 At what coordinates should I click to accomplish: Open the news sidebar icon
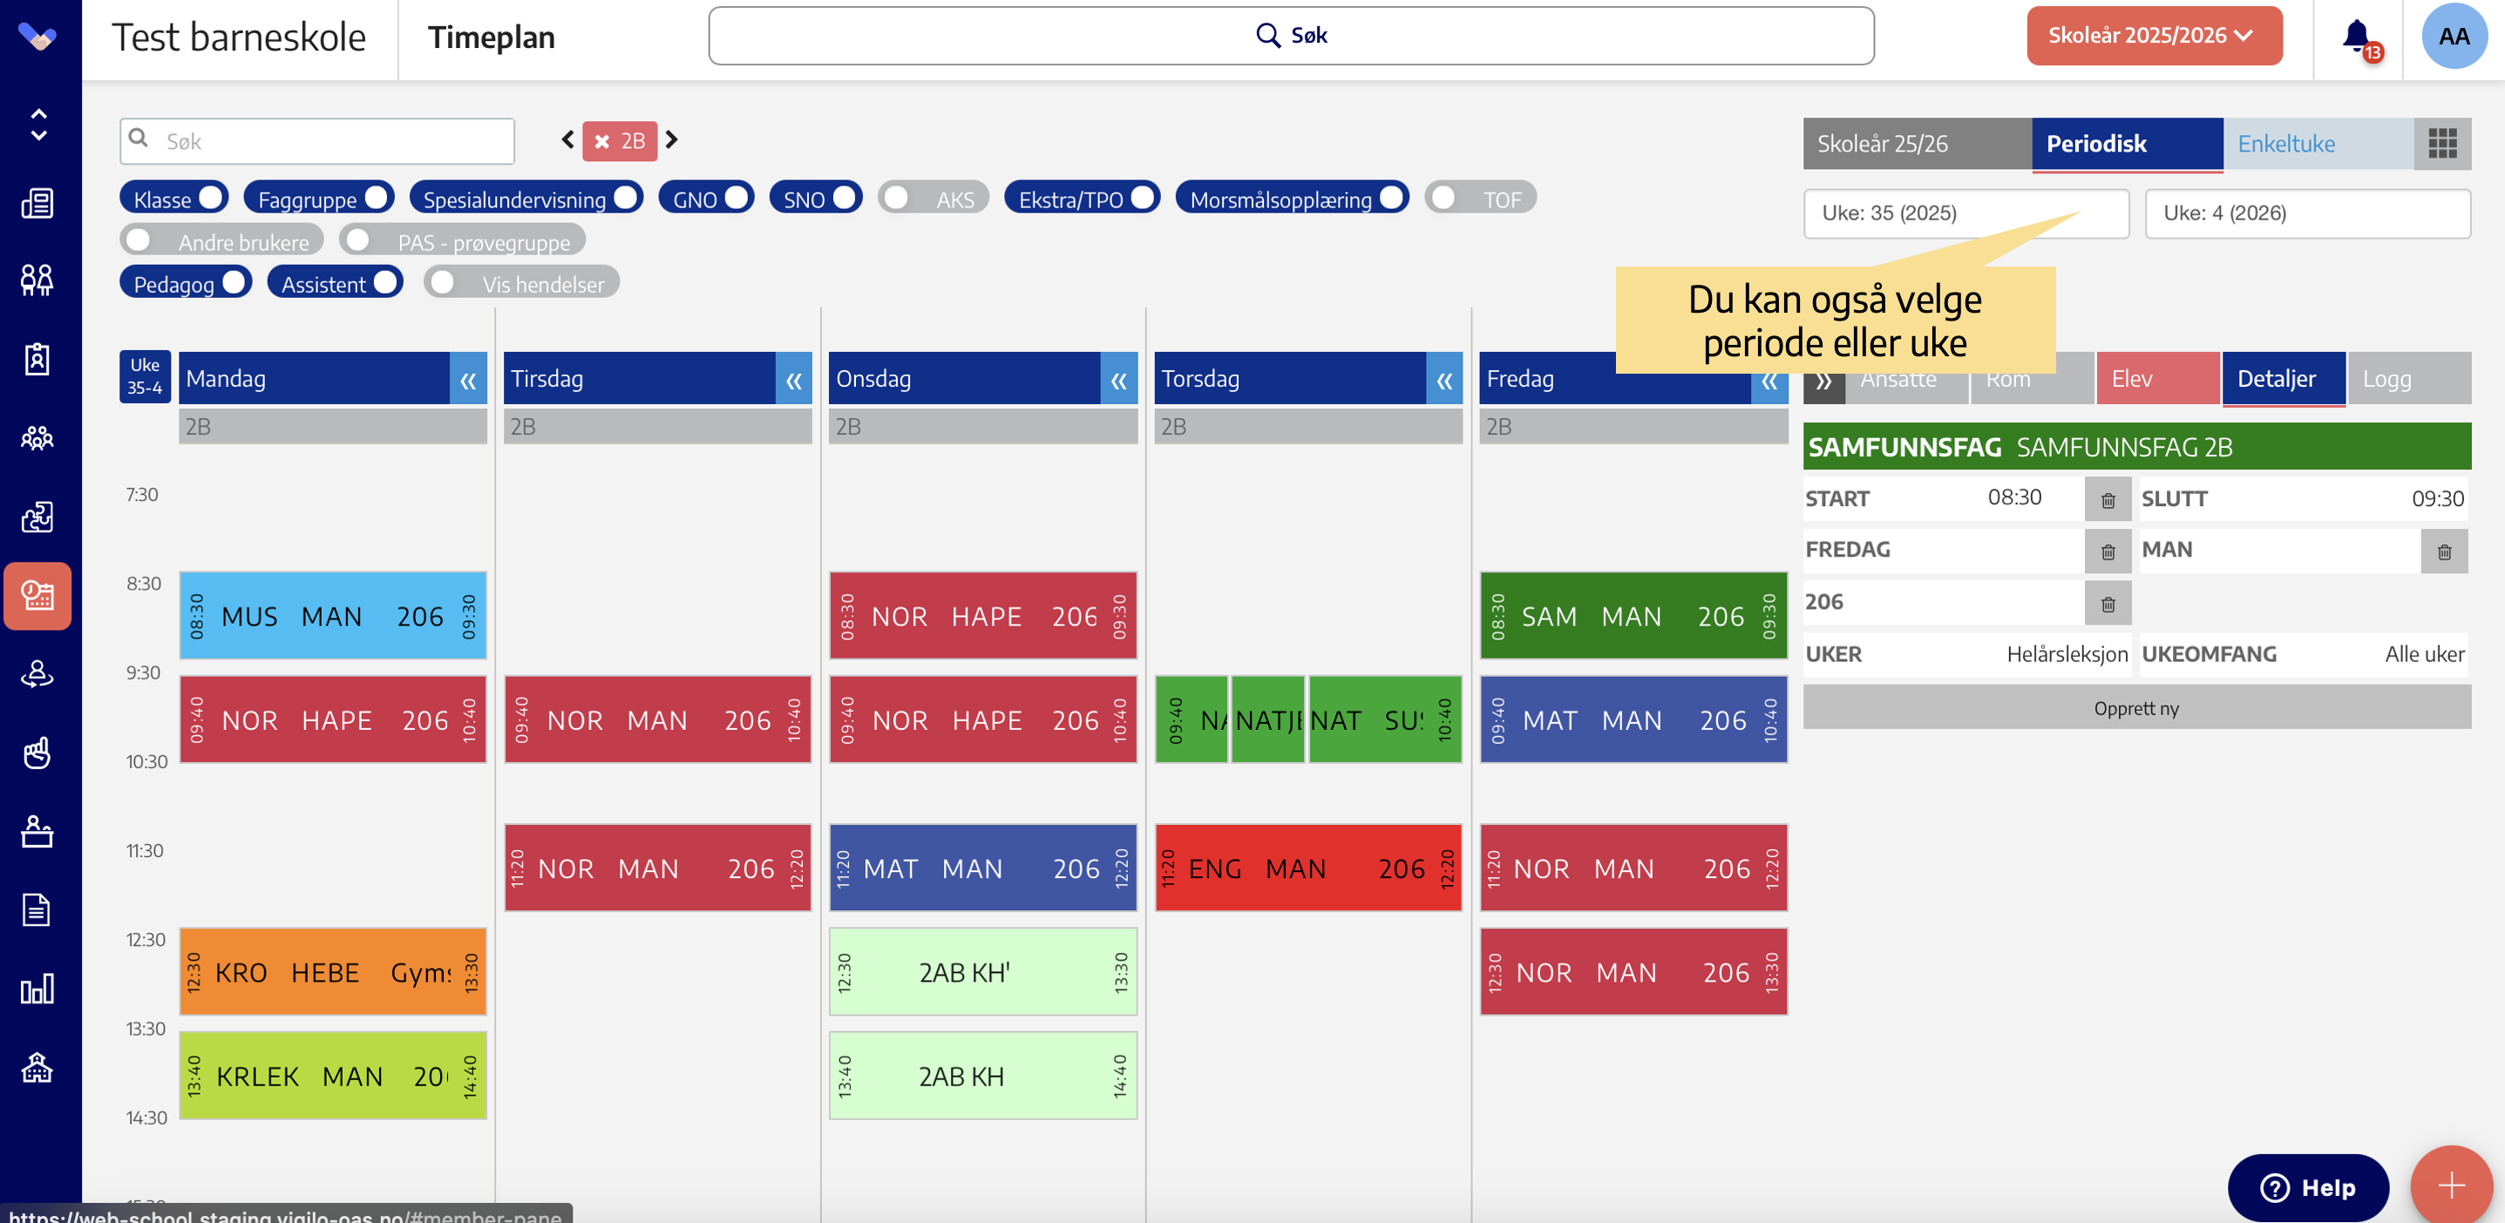37,203
